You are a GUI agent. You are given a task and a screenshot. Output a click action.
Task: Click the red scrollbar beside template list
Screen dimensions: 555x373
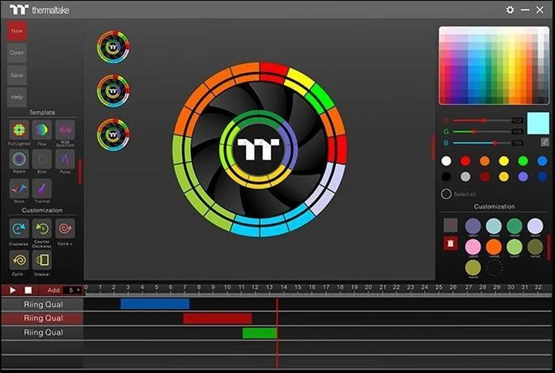80,171
